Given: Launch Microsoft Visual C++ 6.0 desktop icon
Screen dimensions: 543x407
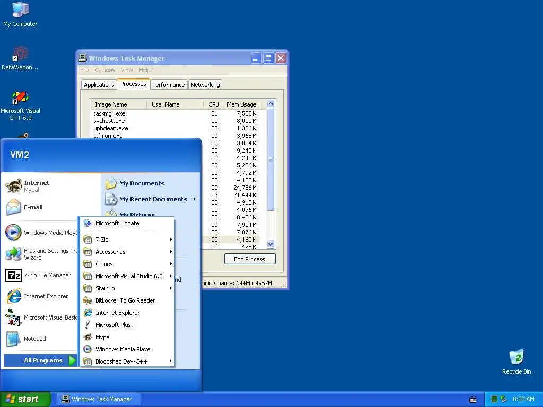Looking at the screenshot, I should coord(20,105).
